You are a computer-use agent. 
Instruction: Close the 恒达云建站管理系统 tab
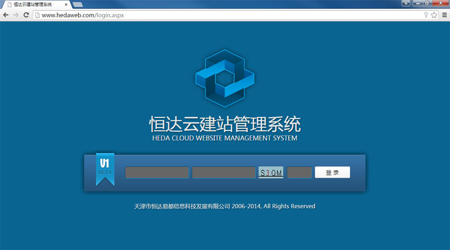(x=66, y=4)
